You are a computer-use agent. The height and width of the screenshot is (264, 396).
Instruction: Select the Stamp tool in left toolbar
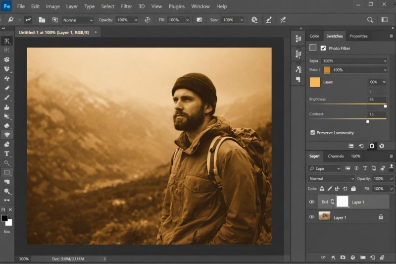pyautogui.click(x=7, y=107)
